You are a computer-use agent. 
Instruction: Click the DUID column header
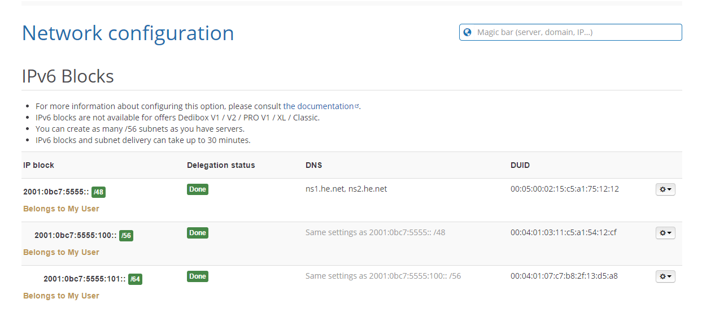pyautogui.click(x=520, y=165)
